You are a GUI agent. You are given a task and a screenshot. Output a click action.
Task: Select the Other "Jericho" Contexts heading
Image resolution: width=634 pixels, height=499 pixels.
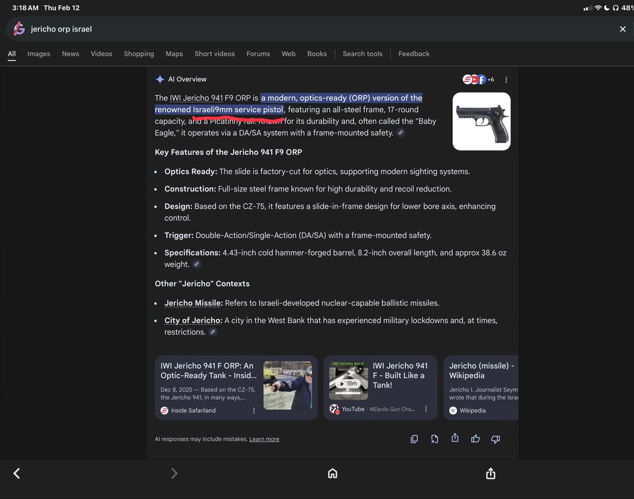point(202,284)
